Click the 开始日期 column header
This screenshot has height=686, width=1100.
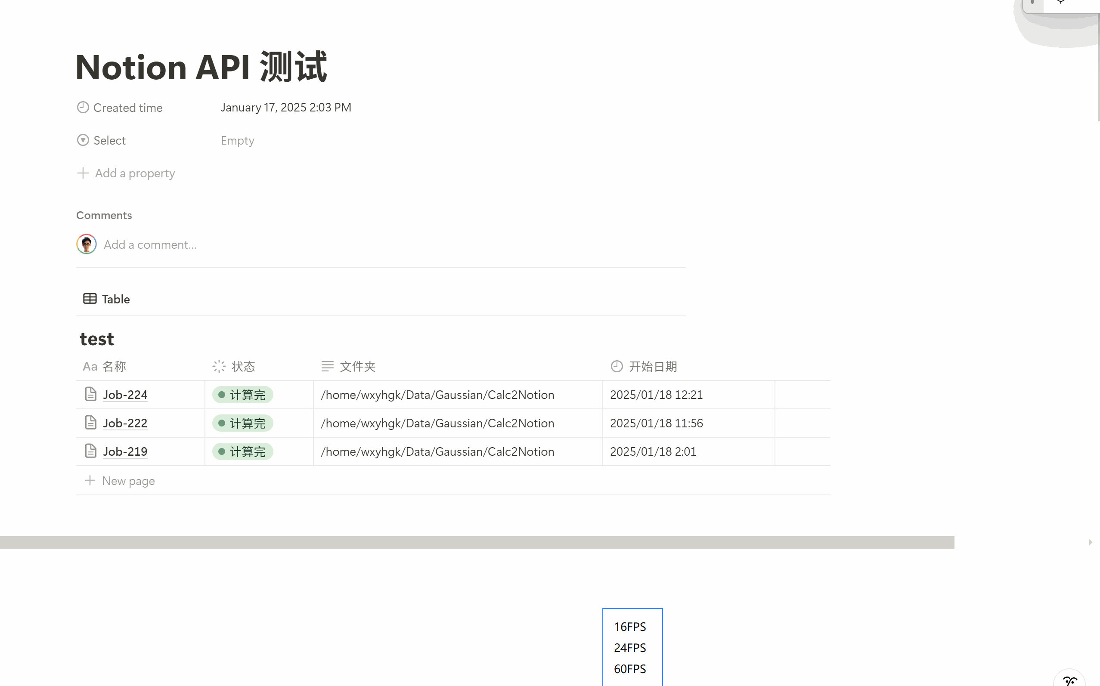pos(689,366)
